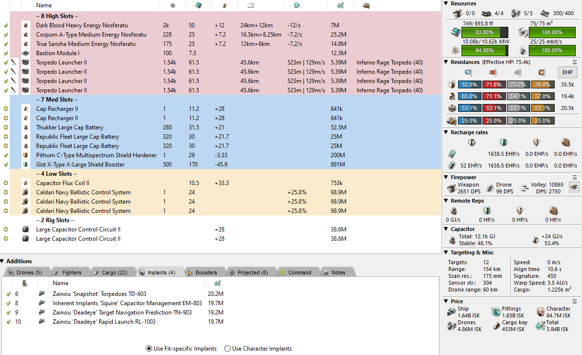Toggle state of Pithum C-Type Multispectrum Shield Hardener
The width and height of the screenshot is (582, 355).
(x=6, y=155)
